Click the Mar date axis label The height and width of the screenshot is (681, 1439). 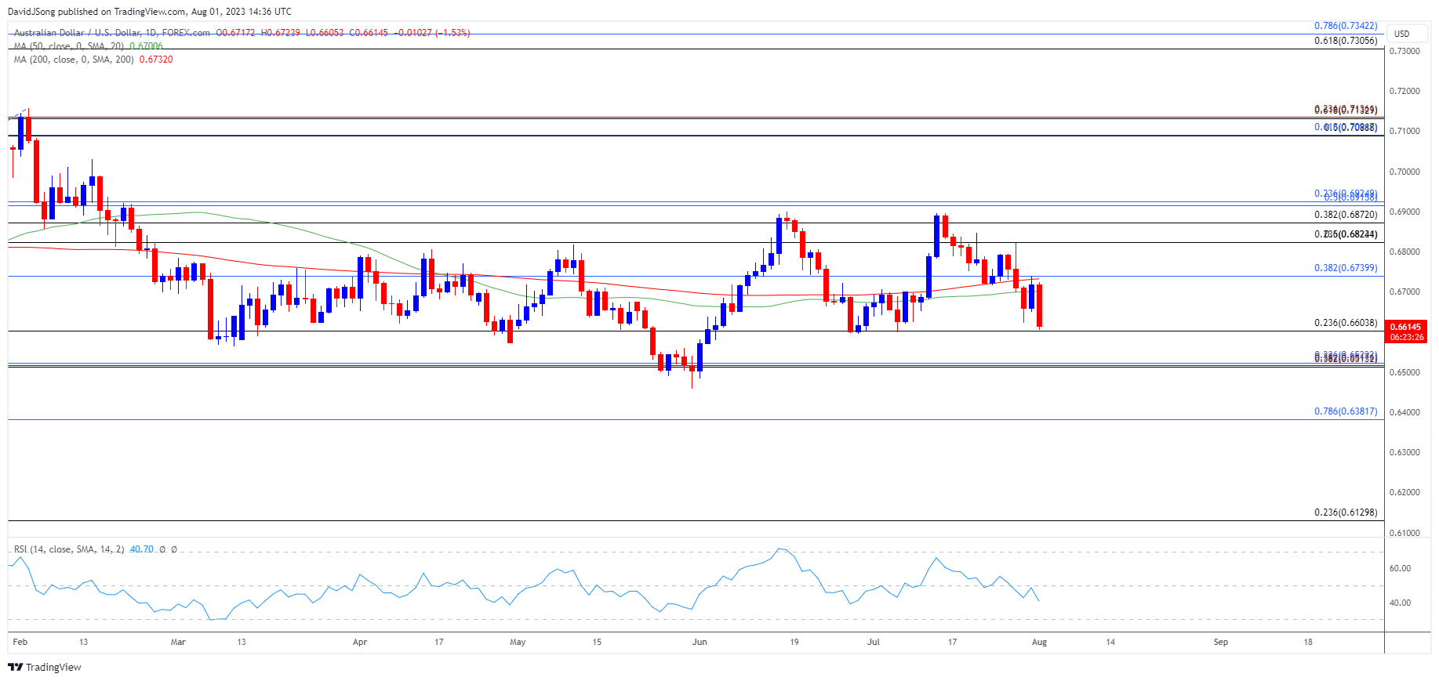pos(178,642)
